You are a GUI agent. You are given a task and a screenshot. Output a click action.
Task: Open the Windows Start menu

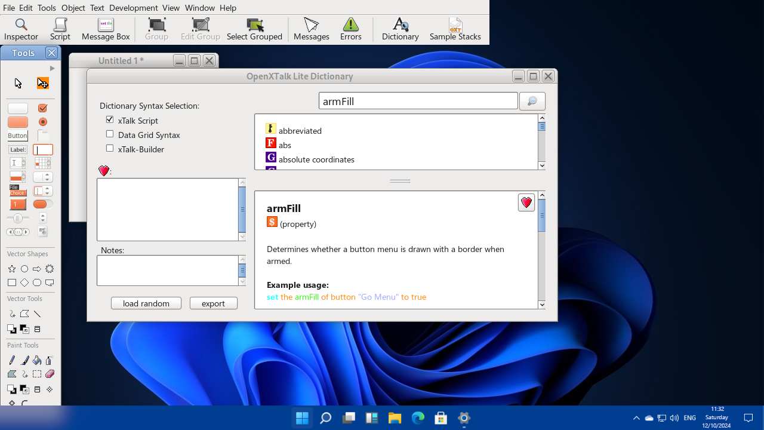pyautogui.click(x=303, y=417)
